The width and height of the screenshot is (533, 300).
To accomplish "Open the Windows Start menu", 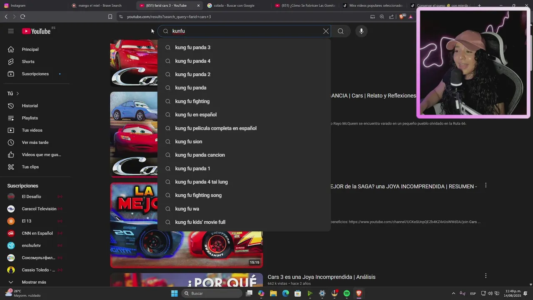I will click(x=174, y=293).
